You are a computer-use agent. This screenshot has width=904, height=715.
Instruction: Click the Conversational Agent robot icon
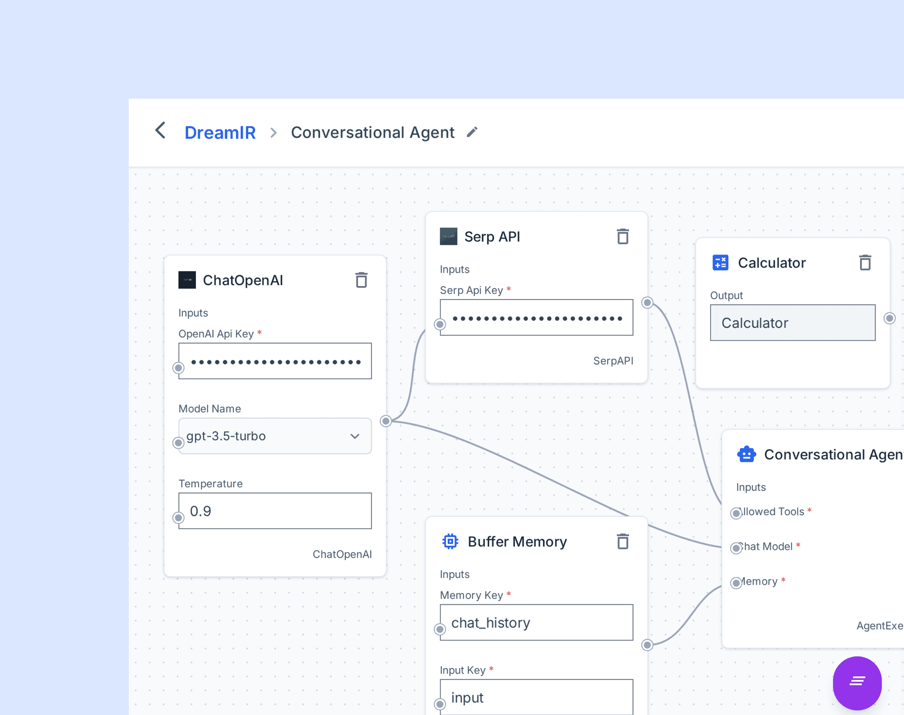pyautogui.click(x=747, y=454)
